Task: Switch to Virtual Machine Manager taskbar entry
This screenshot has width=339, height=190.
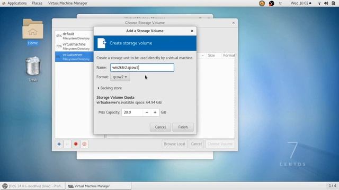Action: [98, 186]
